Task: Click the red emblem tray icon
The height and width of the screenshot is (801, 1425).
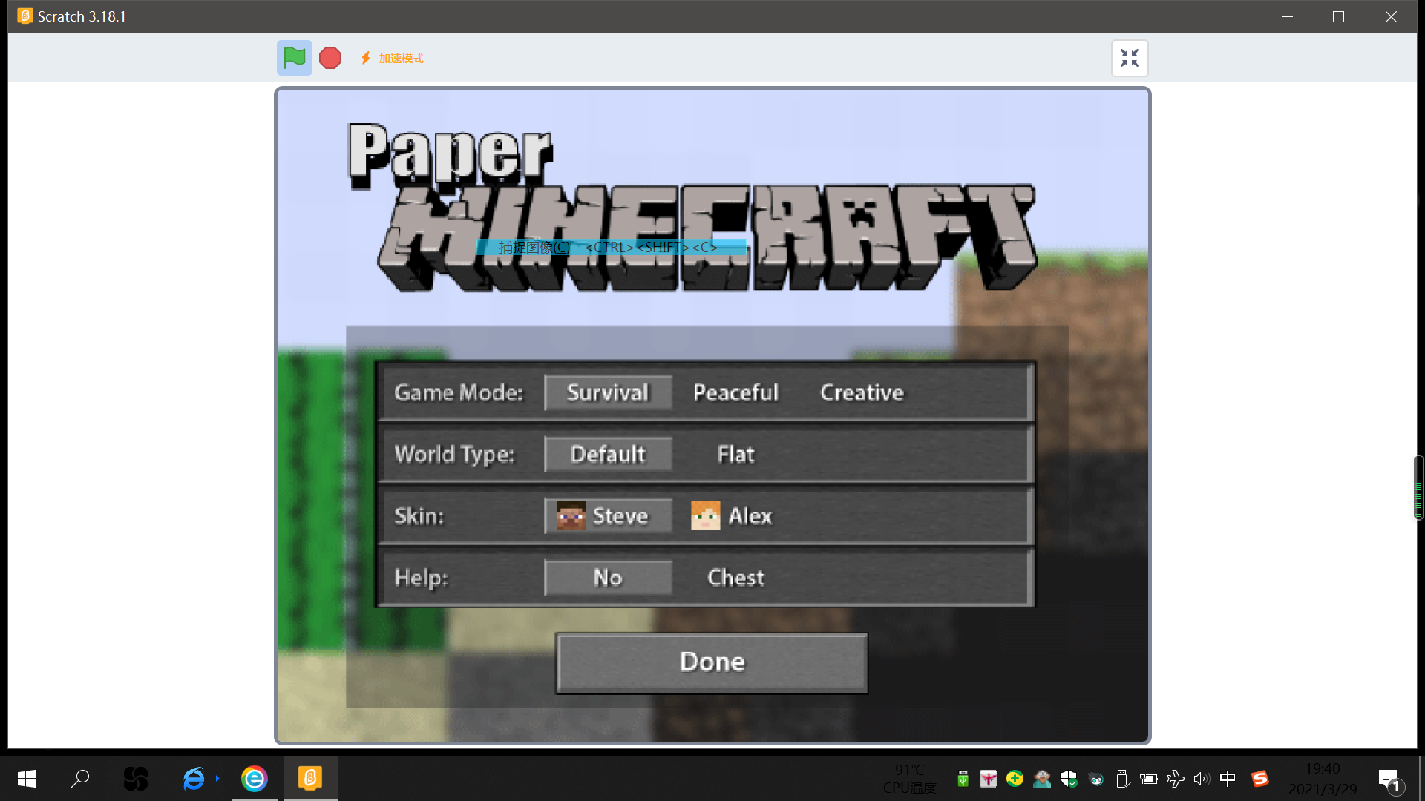Action: coord(989,779)
